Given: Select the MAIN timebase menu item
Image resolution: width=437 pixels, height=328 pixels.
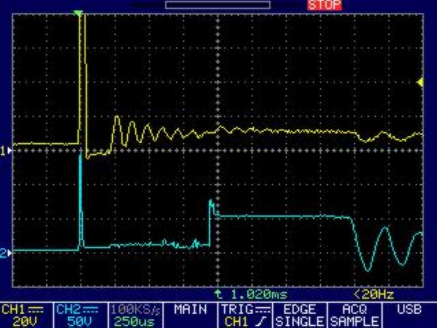Looking at the screenshot, I should (x=190, y=310).
